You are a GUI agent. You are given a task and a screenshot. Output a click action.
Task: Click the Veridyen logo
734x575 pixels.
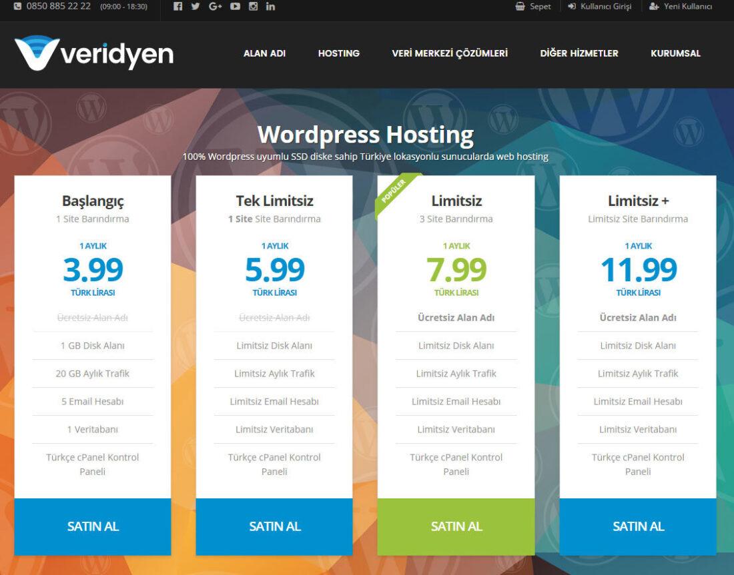click(94, 53)
